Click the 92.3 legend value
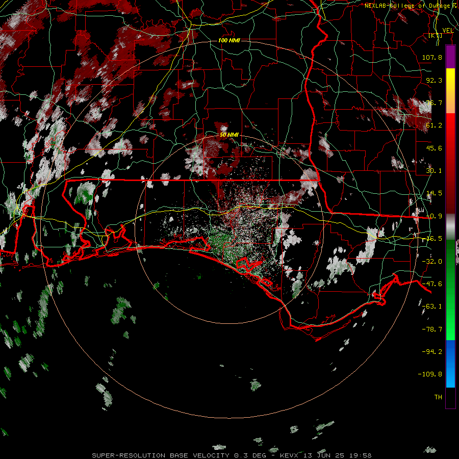The height and width of the screenshot is (459, 459). 434,80
